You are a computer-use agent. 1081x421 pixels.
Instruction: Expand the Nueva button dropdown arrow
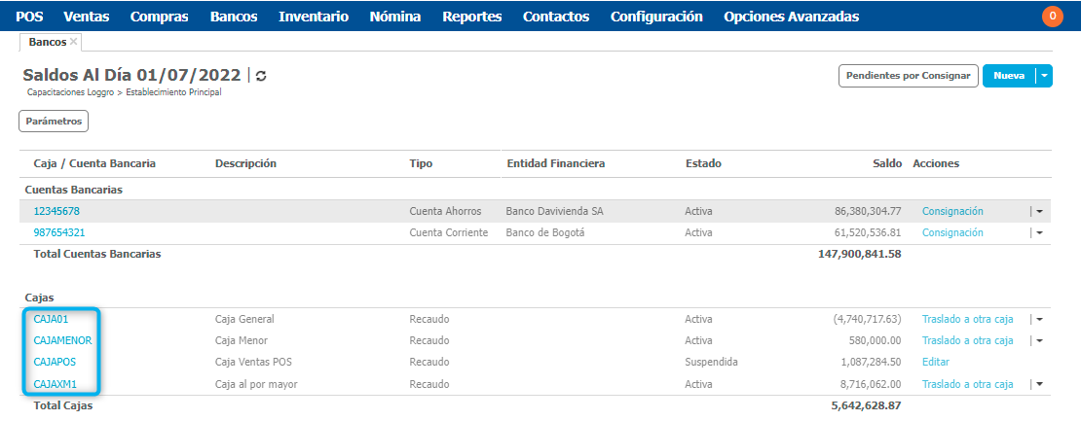[1044, 76]
